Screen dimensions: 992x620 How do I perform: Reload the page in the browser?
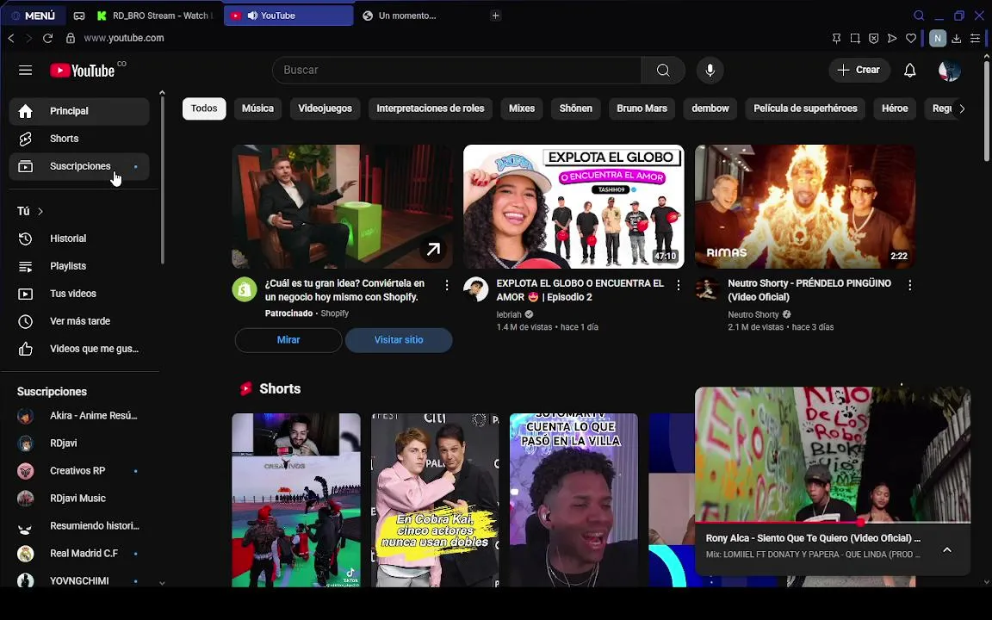(x=47, y=38)
